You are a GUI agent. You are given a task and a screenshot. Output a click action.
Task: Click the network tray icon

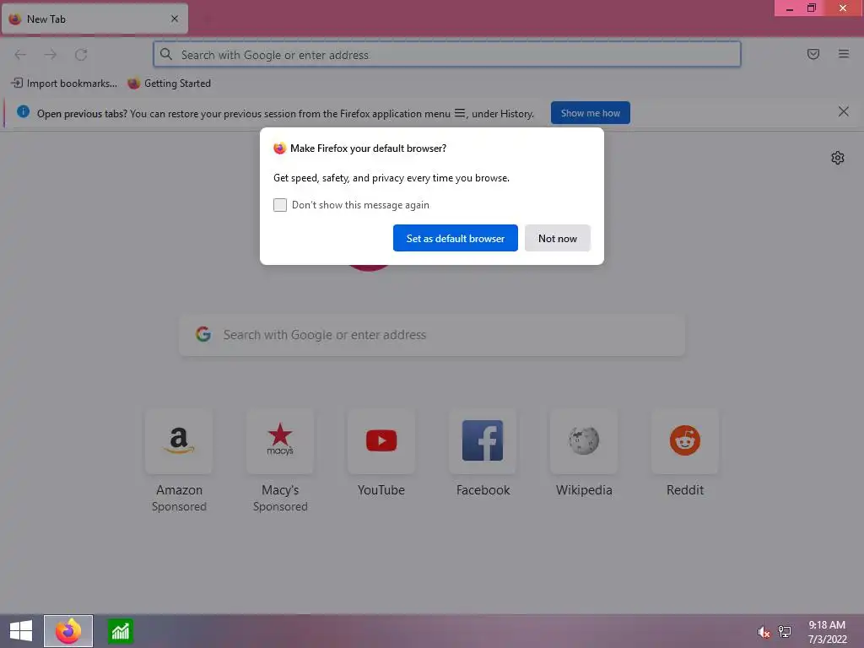pos(785,631)
